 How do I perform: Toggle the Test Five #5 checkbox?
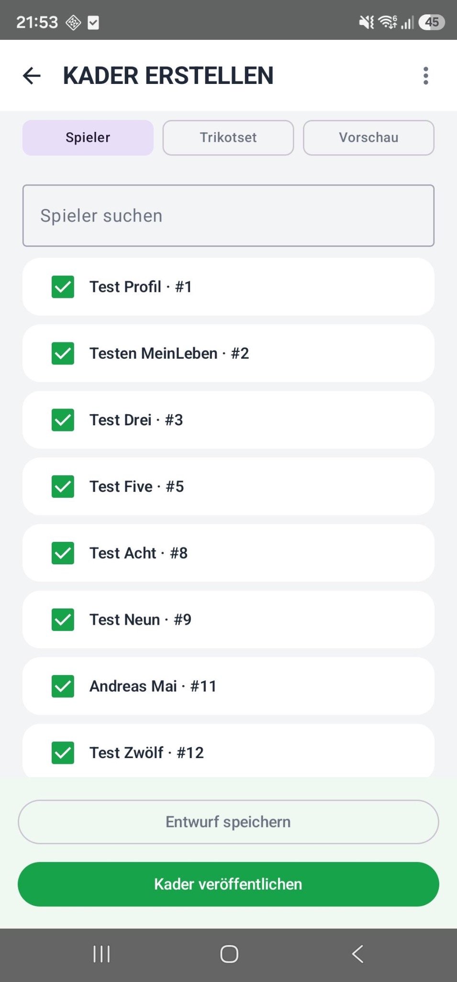pos(63,487)
